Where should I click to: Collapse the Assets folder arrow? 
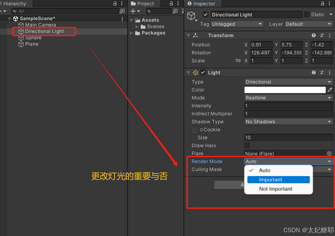[131, 20]
